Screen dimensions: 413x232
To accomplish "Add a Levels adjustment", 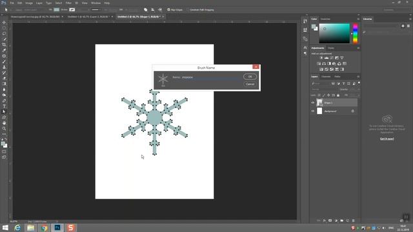I will tap(327, 58).
